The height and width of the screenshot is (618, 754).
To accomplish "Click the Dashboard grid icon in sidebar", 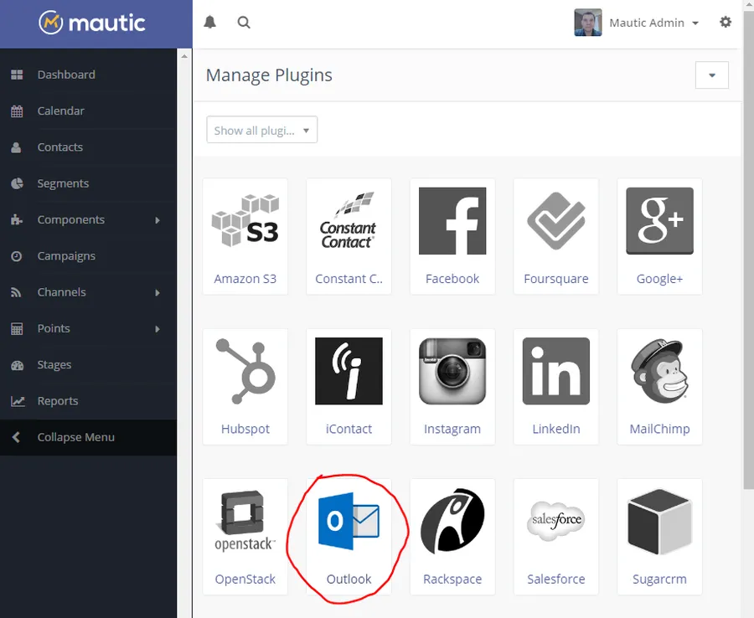I will click(17, 75).
